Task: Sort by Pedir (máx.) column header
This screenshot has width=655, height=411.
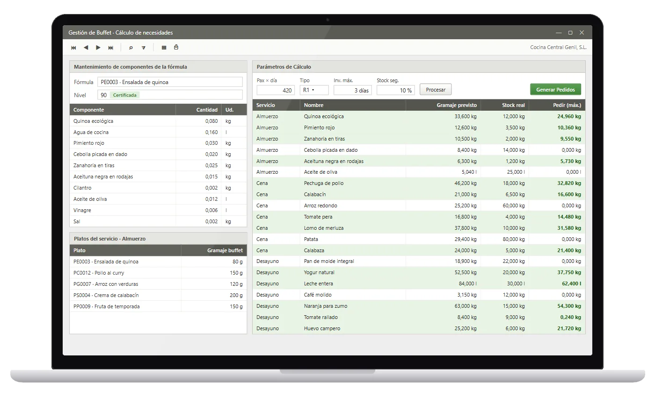Action: pyautogui.click(x=557, y=105)
